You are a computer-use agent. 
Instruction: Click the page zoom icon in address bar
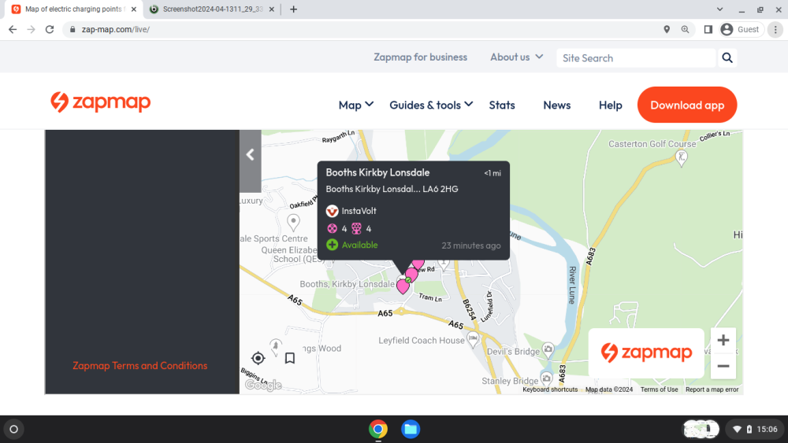pyautogui.click(x=685, y=30)
